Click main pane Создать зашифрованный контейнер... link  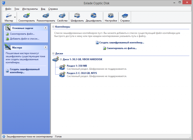[122, 43]
